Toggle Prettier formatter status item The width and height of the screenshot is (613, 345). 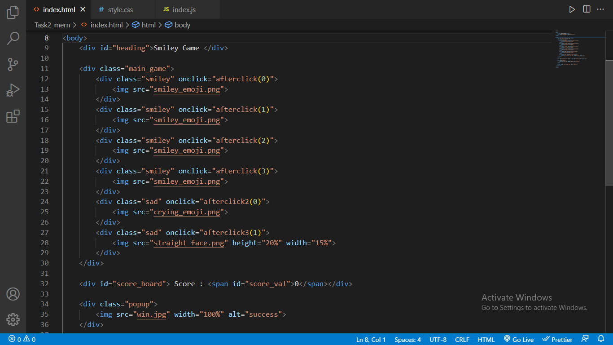(557, 339)
